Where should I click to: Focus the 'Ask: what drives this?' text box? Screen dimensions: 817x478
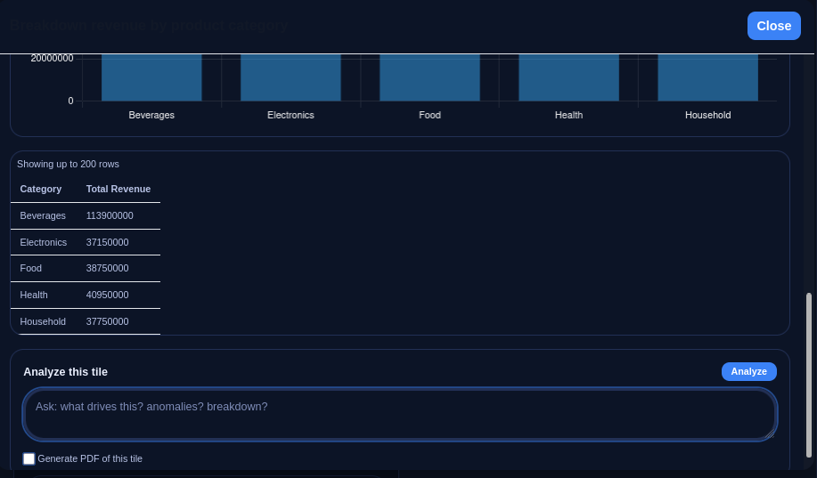pos(400,414)
